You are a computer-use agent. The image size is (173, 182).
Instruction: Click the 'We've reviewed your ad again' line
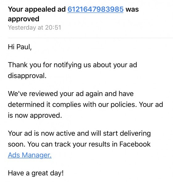coord(71,93)
